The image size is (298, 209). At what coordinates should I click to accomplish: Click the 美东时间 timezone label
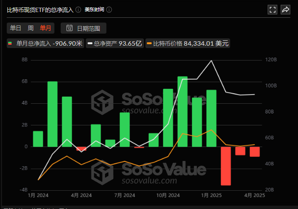tap(94, 10)
